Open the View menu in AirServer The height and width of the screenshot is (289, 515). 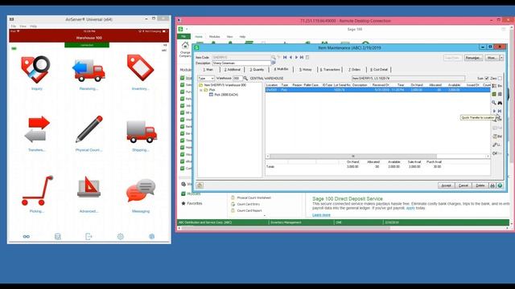(23, 26)
